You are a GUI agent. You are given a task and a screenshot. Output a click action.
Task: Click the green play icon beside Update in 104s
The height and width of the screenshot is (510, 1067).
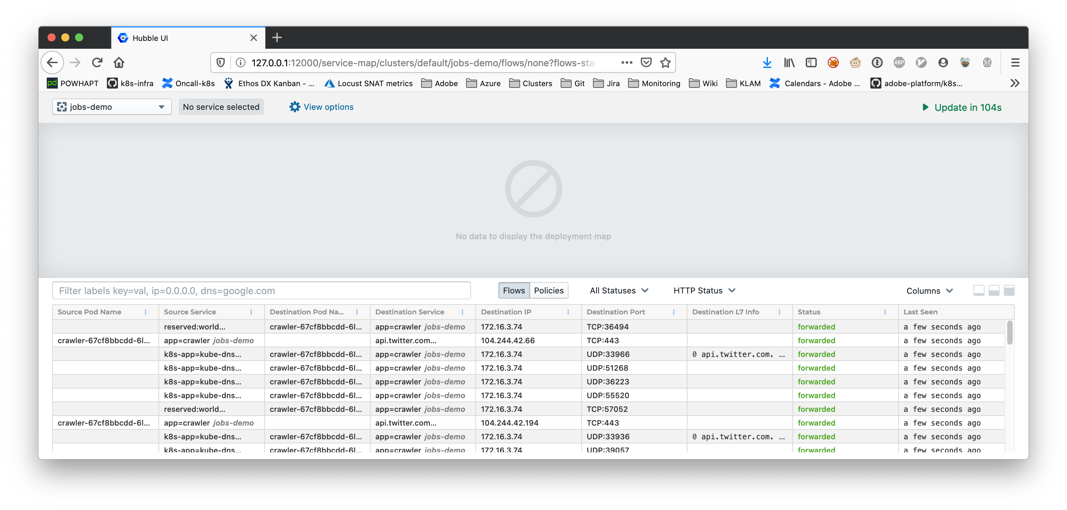coord(925,107)
